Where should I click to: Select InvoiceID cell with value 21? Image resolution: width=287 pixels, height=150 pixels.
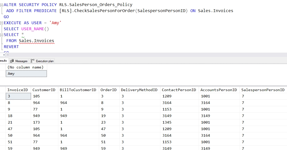click(18, 122)
